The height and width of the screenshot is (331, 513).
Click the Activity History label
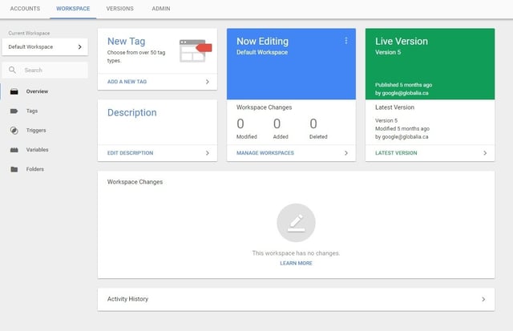pos(127,299)
